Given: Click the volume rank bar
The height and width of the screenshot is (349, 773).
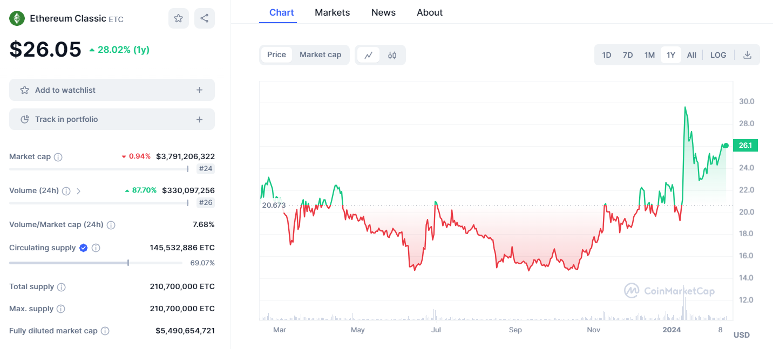Looking at the screenshot, I should tap(99, 203).
